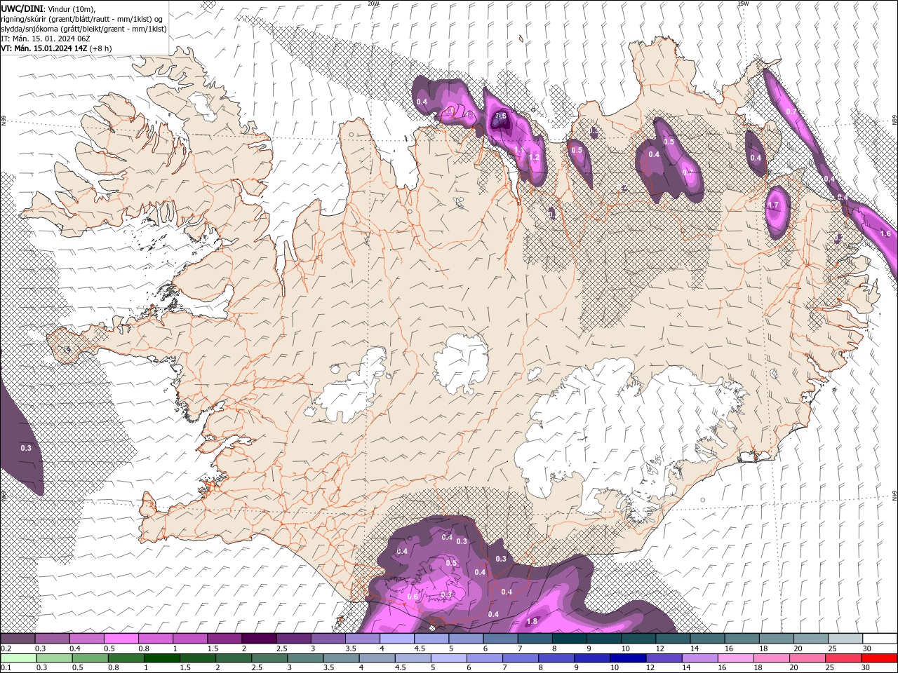Select snow legend swatch between 0.3 and 0.4
Image resolution: width=898 pixels, height=673 pixels.
click(53, 639)
